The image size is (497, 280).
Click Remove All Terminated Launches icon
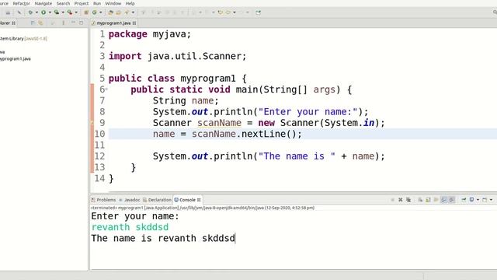[408, 200]
